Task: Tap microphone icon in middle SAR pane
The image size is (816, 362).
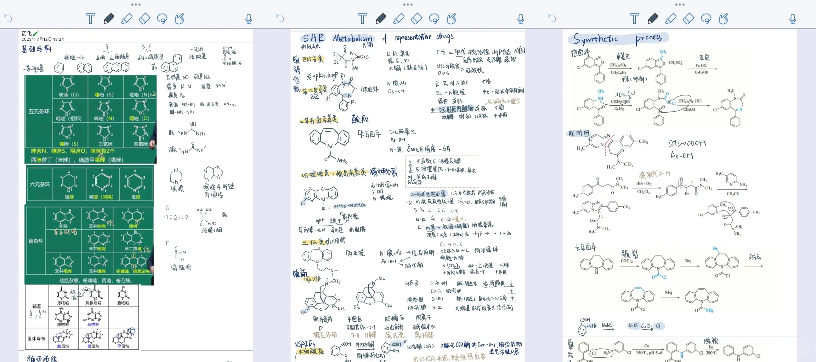Action: (x=521, y=19)
